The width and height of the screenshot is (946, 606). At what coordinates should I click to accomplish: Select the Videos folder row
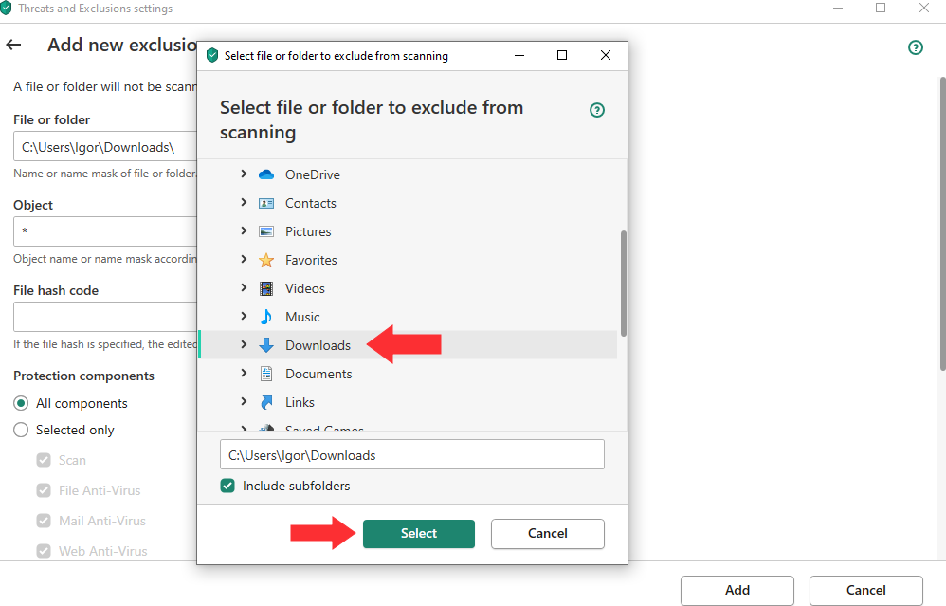(408, 288)
